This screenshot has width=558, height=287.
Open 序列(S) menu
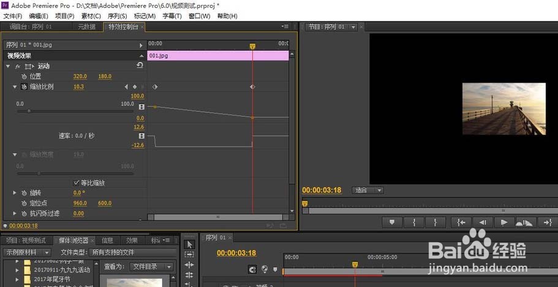point(117,16)
